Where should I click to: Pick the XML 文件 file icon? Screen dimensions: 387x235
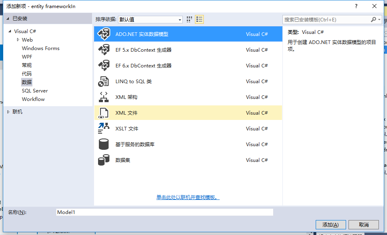(103, 113)
